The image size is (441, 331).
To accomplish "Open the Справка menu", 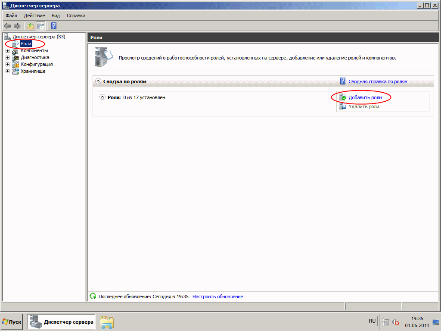I will coord(76,16).
